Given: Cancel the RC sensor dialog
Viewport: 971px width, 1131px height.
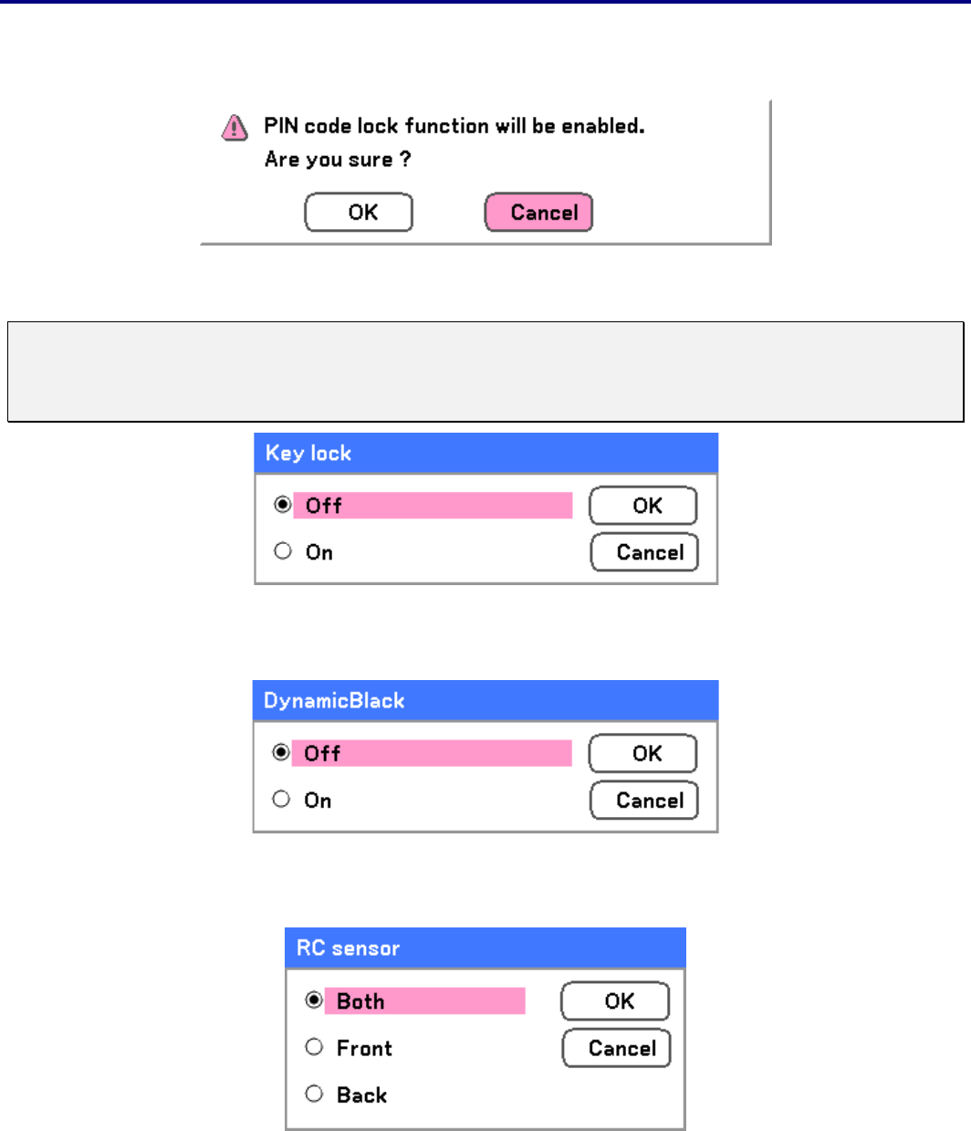Looking at the screenshot, I should pos(617,1048).
